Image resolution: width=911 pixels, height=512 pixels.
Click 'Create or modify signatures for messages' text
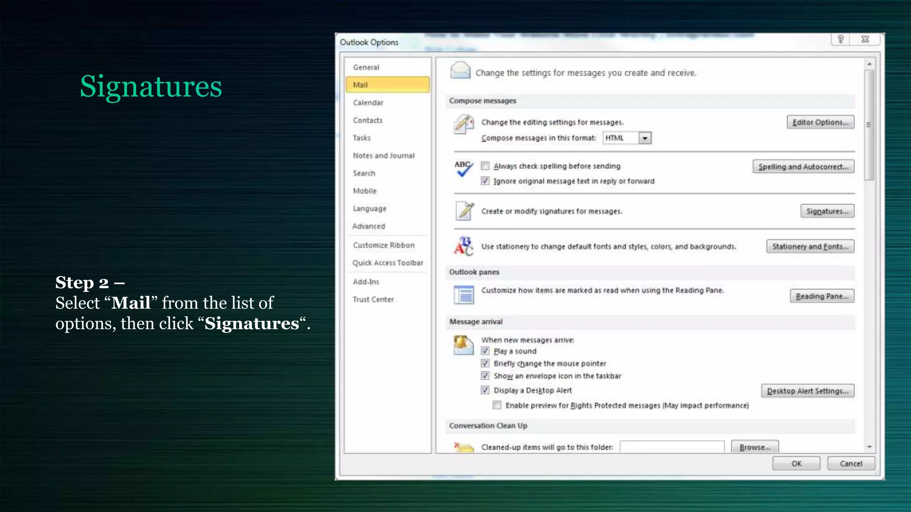tap(552, 211)
